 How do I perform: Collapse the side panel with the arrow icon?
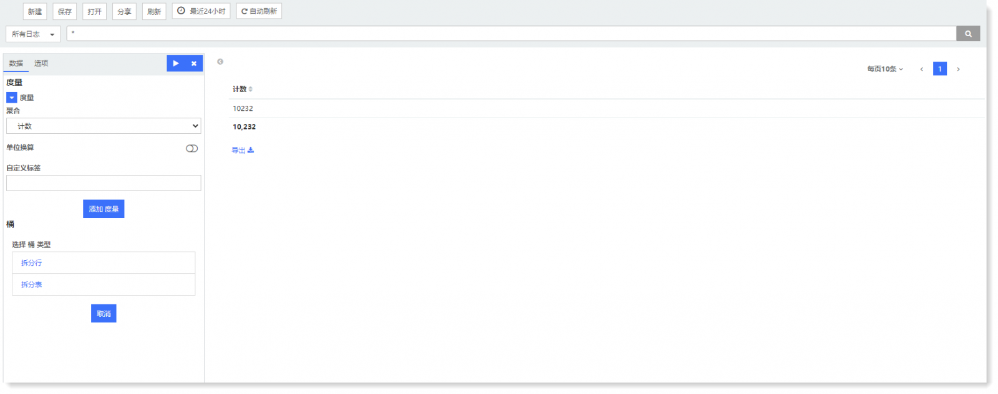tap(220, 62)
